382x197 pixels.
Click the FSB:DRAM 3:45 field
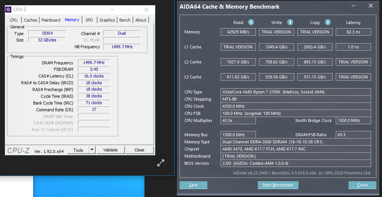94,69
